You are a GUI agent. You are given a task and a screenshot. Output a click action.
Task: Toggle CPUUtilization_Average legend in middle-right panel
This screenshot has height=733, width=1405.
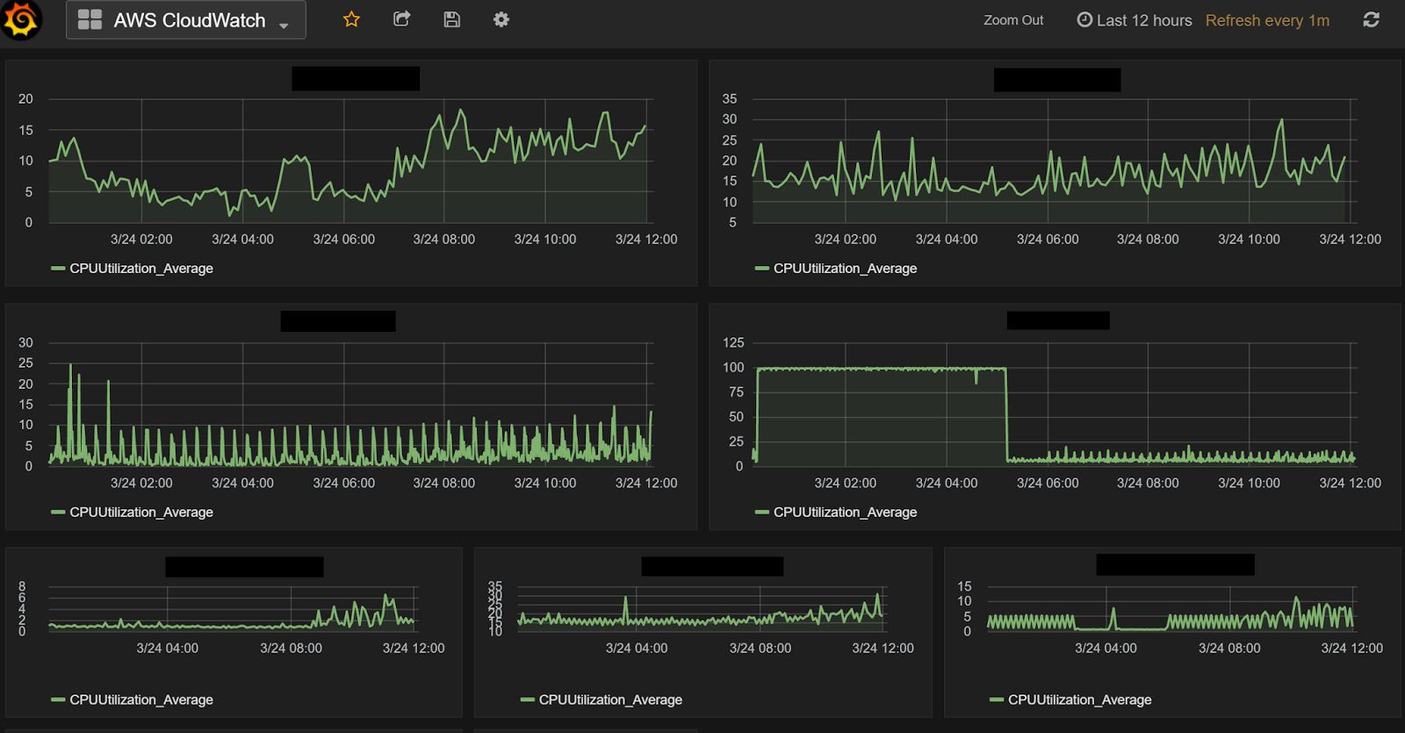[845, 513]
